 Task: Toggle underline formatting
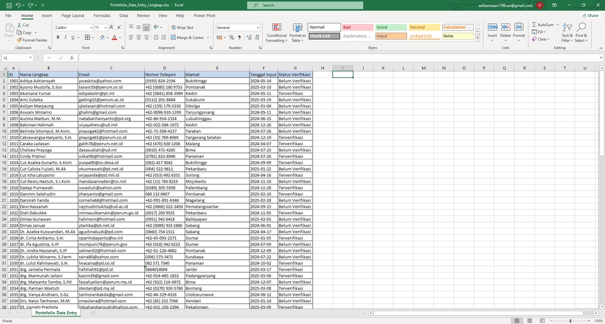[x=72, y=37]
